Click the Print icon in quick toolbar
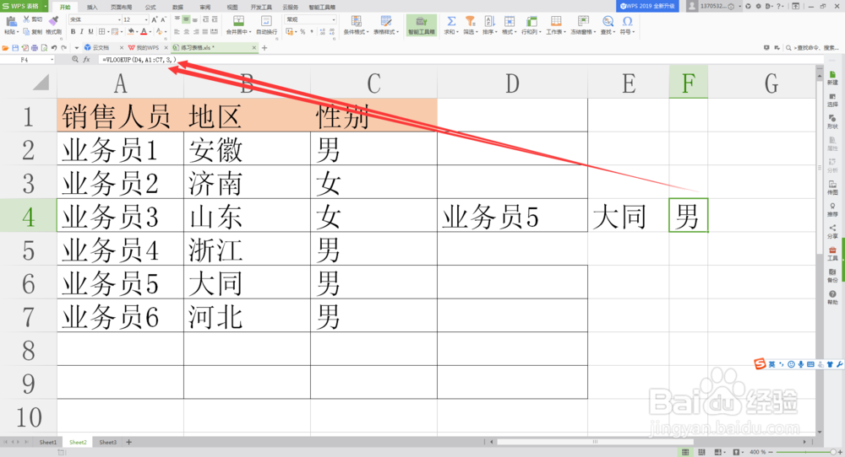The width and height of the screenshot is (845, 457). (35, 48)
